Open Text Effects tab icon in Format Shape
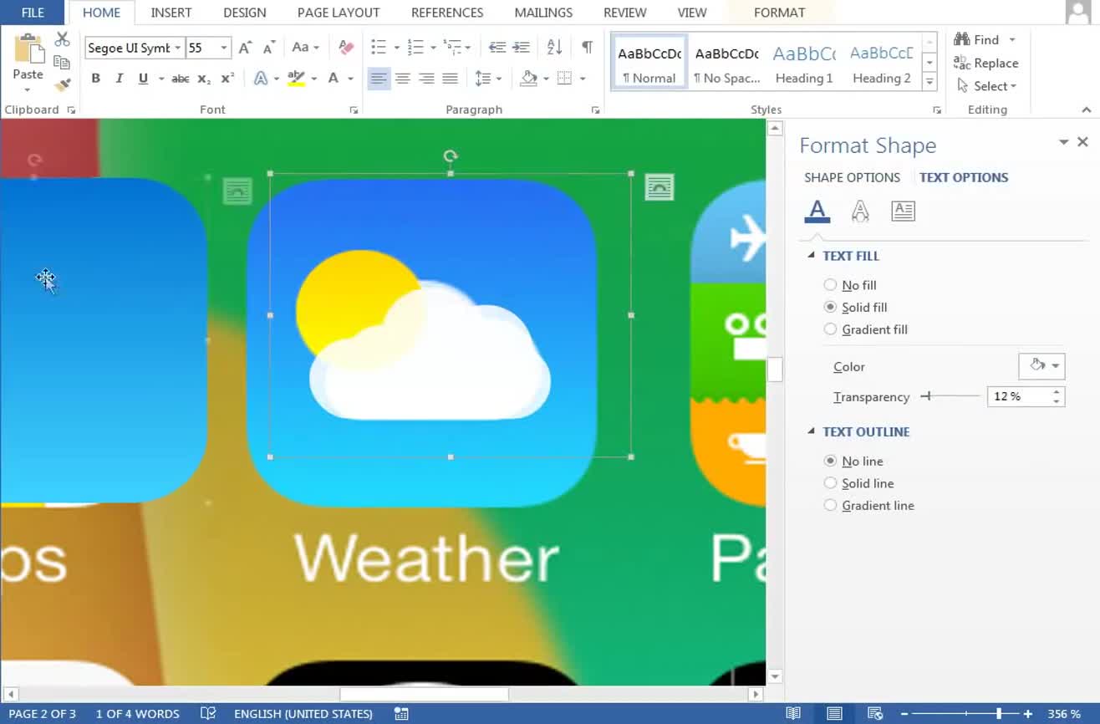The height and width of the screenshot is (724, 1100). pos(860,212)
